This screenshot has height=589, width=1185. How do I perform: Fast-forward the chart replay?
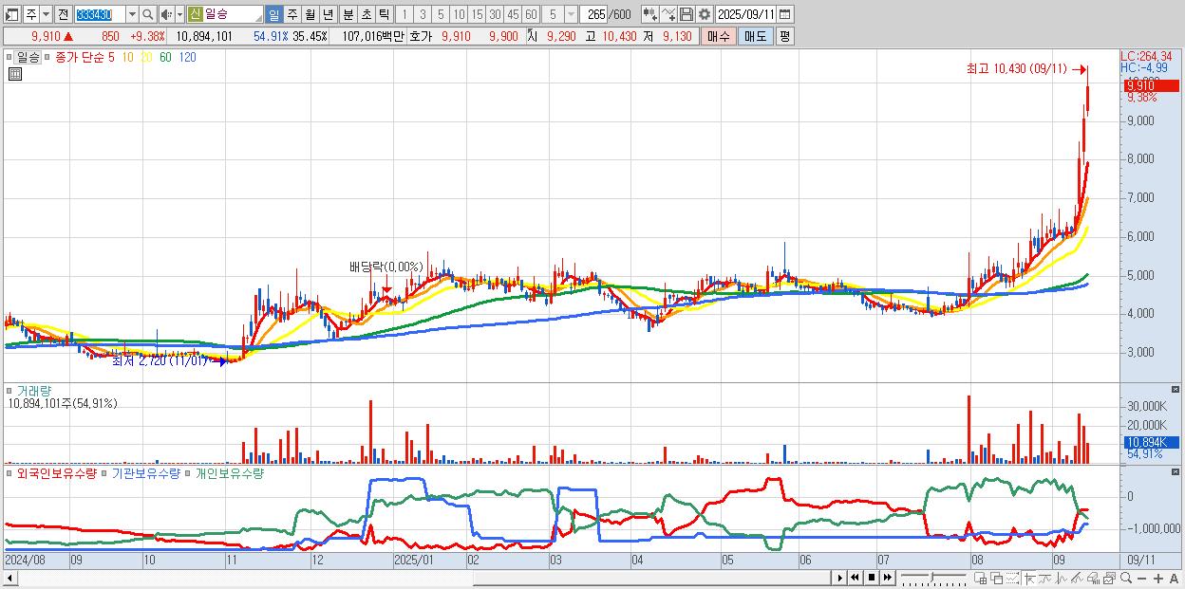click(887, 578)
